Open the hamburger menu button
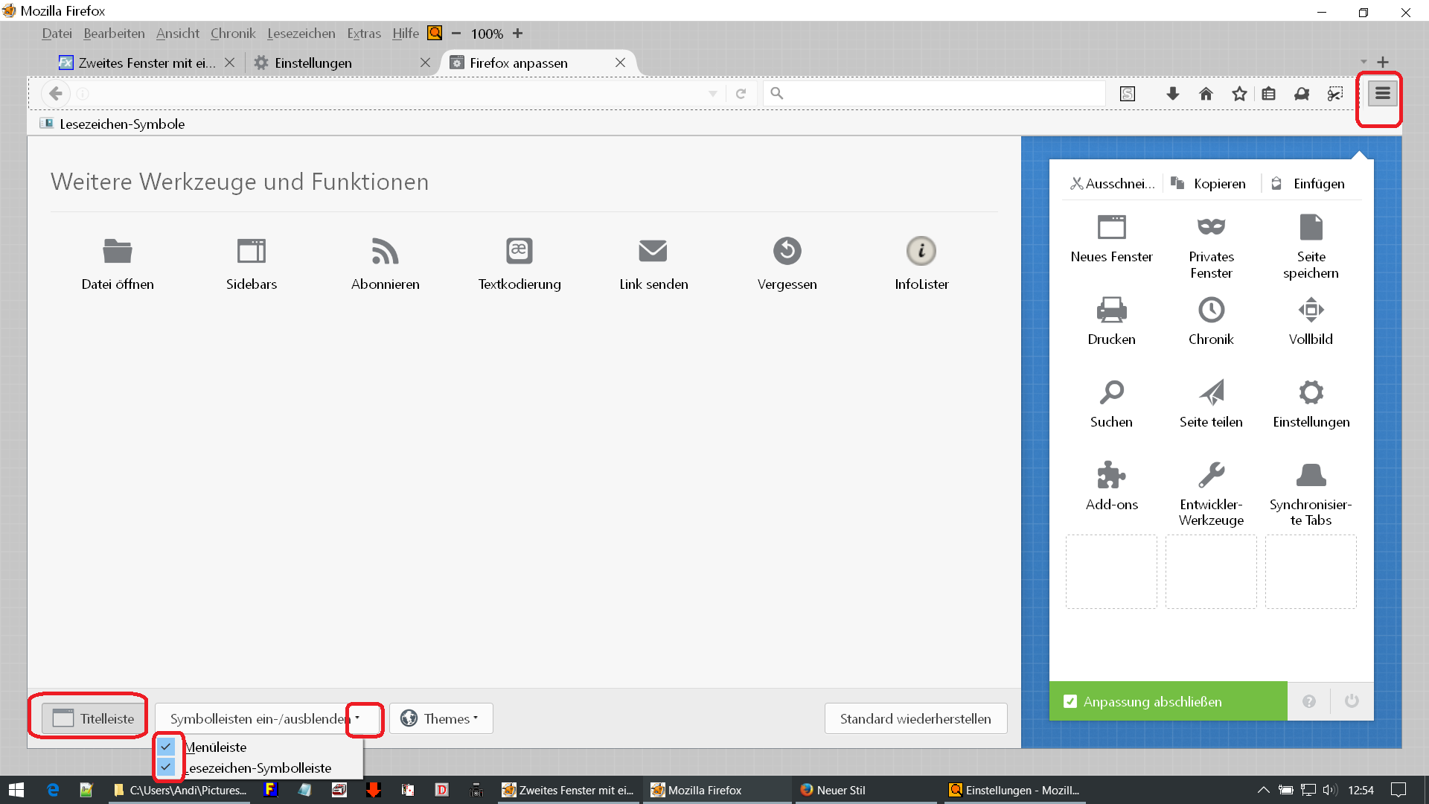The height and width of the screenshot is (804, 1429). pyautogui.click(x=1382, y=94)
